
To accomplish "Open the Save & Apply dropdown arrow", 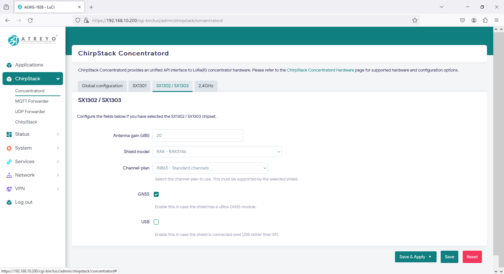I will click(430, 257).
